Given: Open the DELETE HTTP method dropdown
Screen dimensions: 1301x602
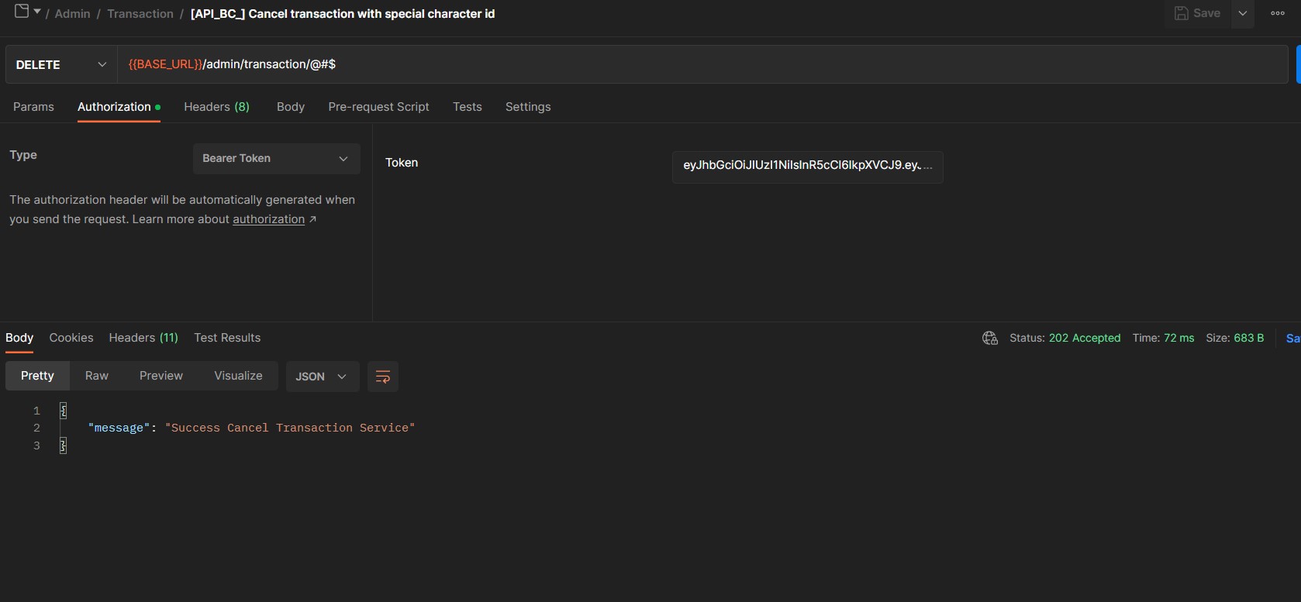Looking at the screenshot, I should coord(60,65).
